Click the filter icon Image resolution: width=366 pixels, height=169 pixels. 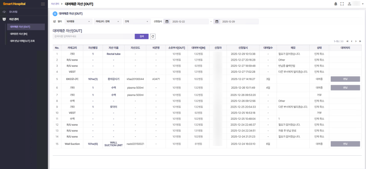tap(55, 22)
